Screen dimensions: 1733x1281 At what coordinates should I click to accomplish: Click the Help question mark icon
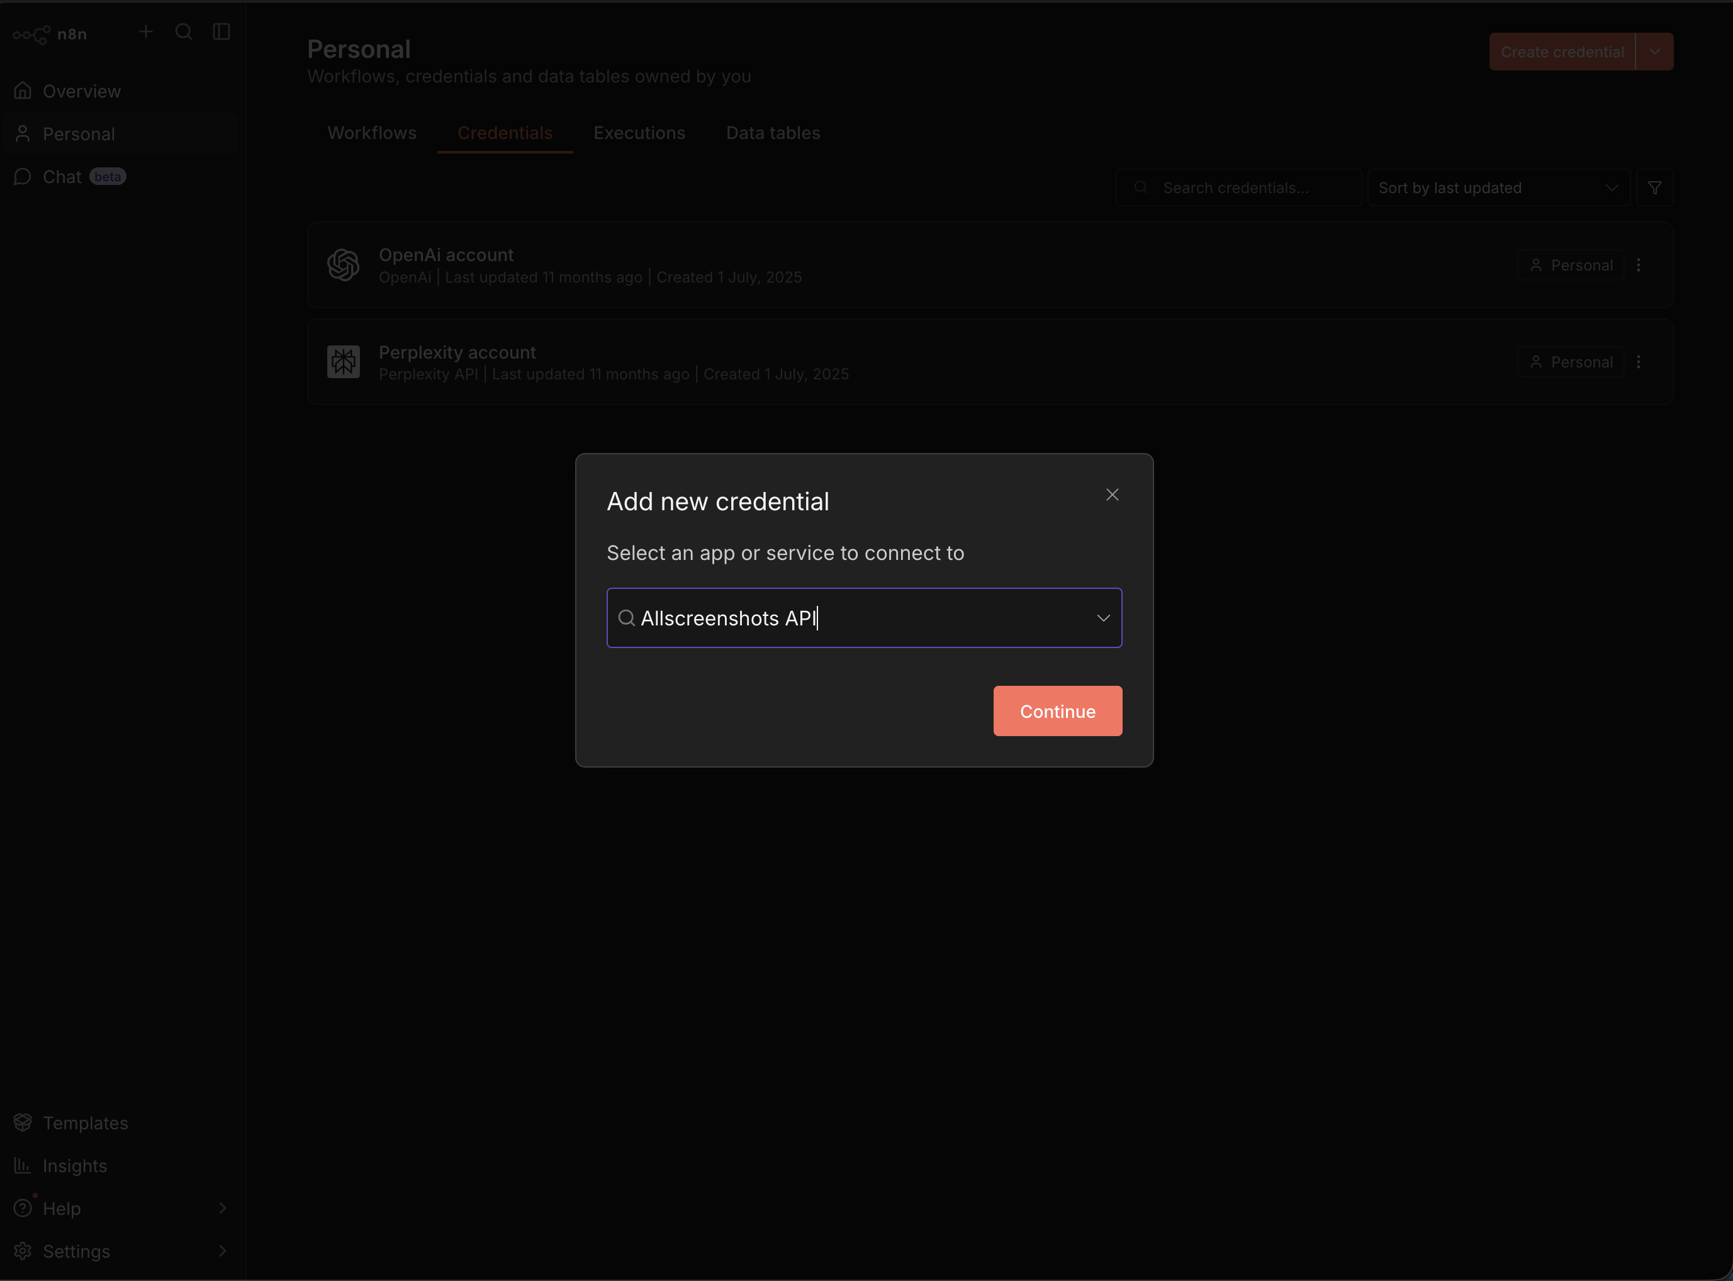click(x=23, y=1208)
